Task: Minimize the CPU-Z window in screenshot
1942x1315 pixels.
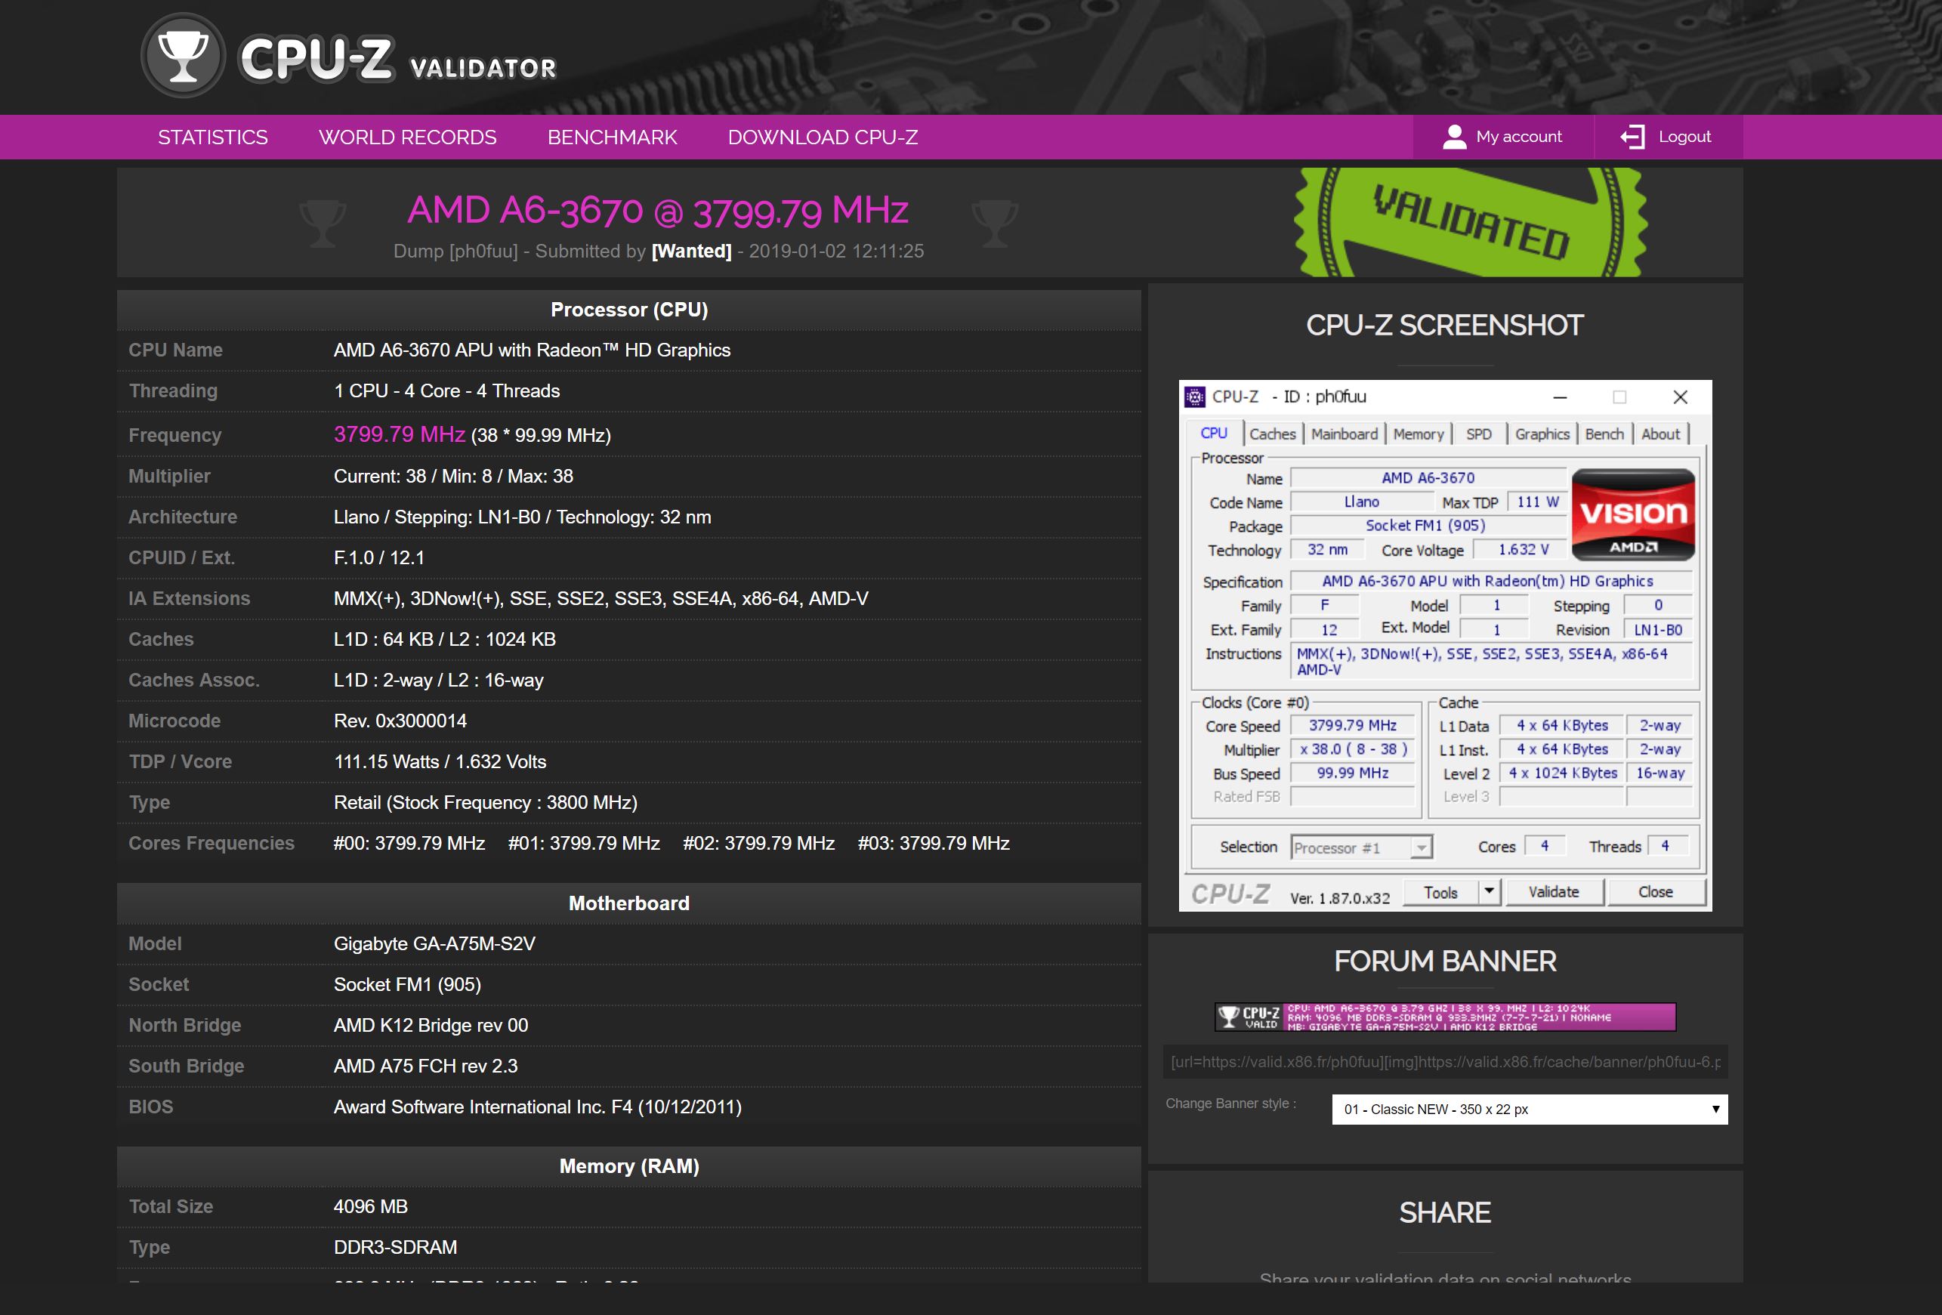Action: tap(1559, 397)
